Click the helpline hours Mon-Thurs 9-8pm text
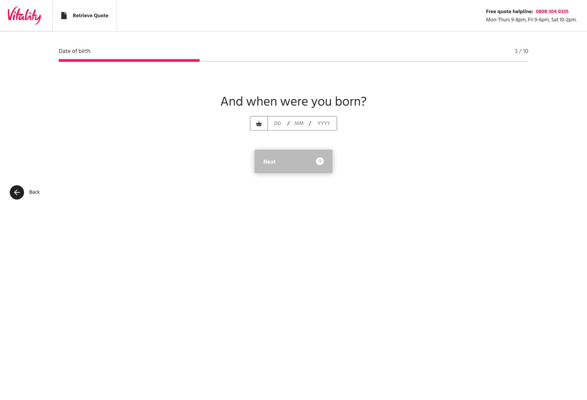The image size is (587, 400). [x=531, y=20]
